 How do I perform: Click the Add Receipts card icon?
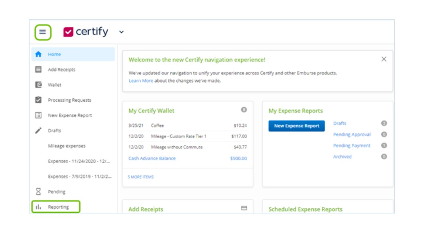coord(244,208)
